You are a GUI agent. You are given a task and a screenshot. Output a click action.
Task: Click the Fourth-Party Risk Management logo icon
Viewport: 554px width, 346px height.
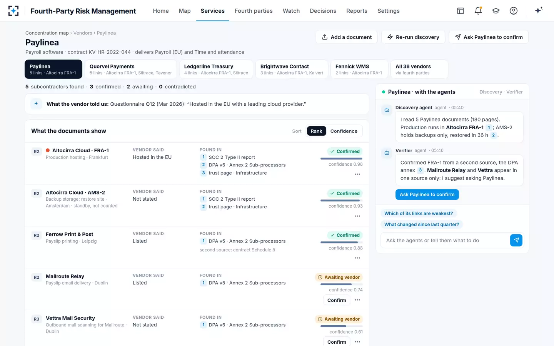(x=13, y=11)
